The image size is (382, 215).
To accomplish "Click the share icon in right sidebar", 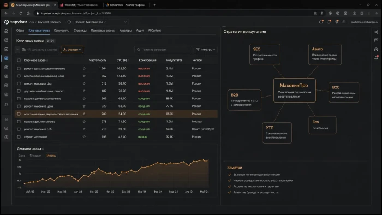I will tap(376, 32).
